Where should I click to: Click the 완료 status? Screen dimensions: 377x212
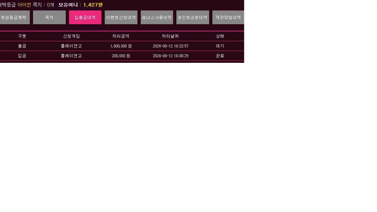(220, 56)
